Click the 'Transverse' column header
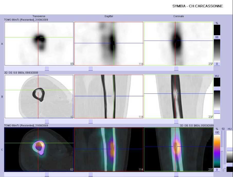This screenshot has width=233, height=177. pyautogui.click(x=39, y=16)
